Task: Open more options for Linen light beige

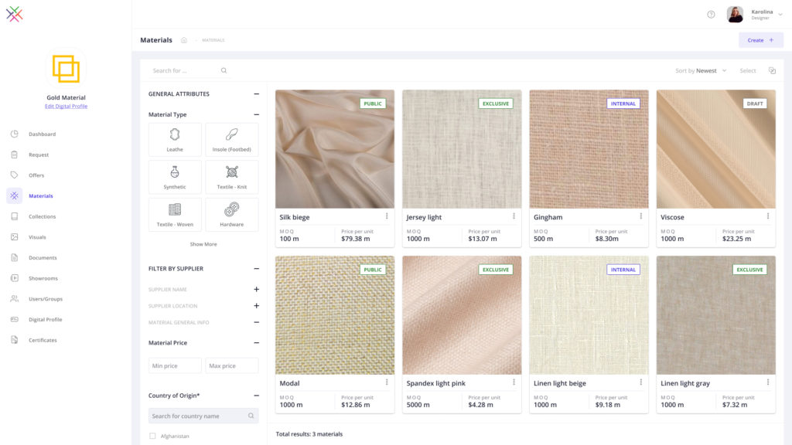Action: (x=641, y=382)
